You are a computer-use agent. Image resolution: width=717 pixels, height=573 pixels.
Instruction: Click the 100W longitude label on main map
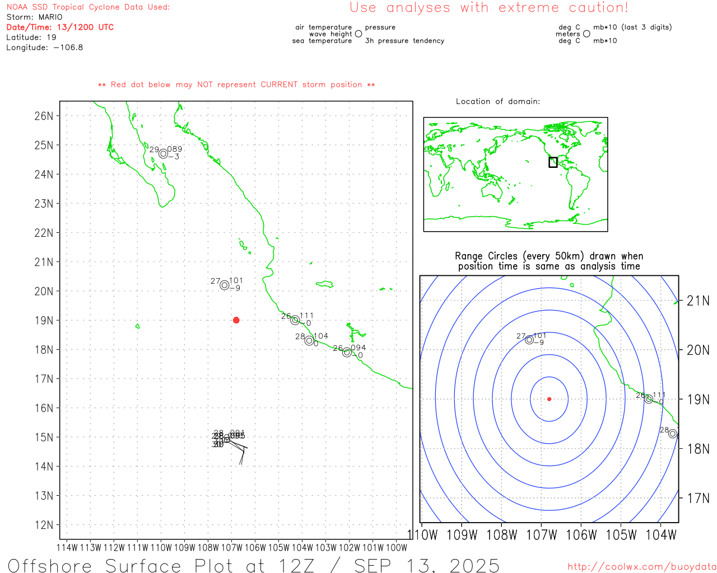click(x=397, y=547)
